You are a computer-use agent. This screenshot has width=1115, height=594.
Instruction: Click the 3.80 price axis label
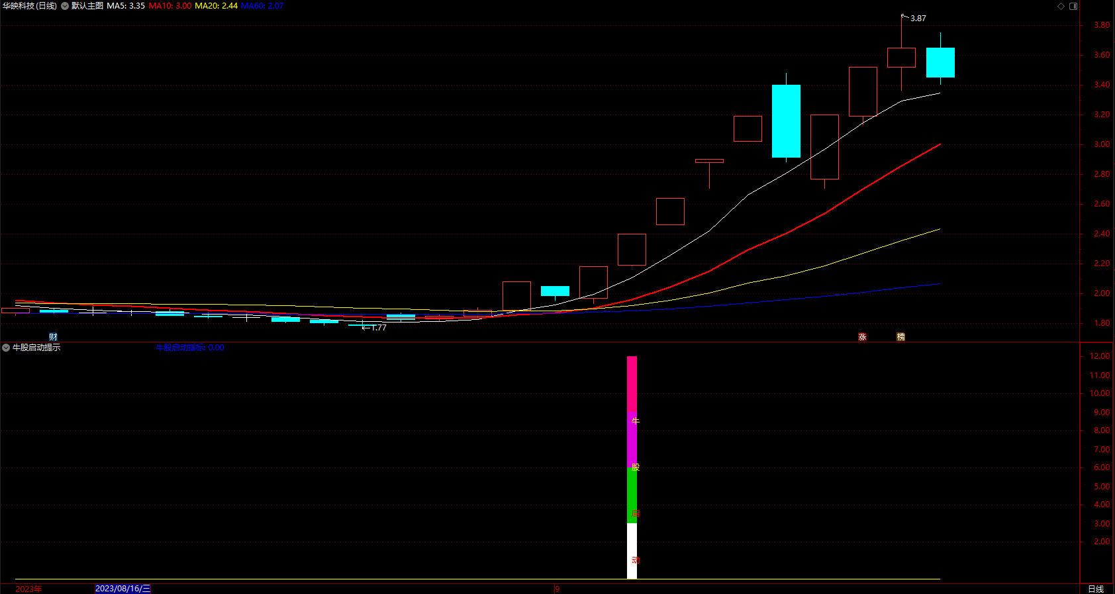[1102, 25]
